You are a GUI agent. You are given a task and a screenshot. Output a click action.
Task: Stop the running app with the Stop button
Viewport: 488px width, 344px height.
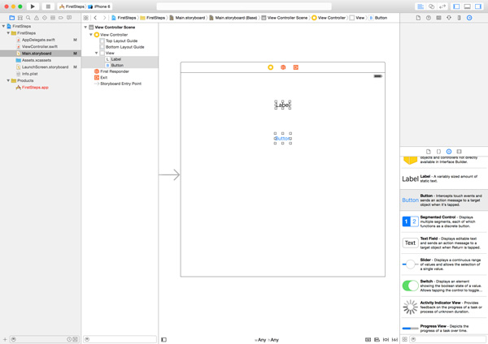point(48,6)
